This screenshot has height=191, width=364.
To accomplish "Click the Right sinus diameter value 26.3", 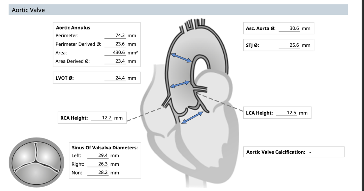I will 103,164.
